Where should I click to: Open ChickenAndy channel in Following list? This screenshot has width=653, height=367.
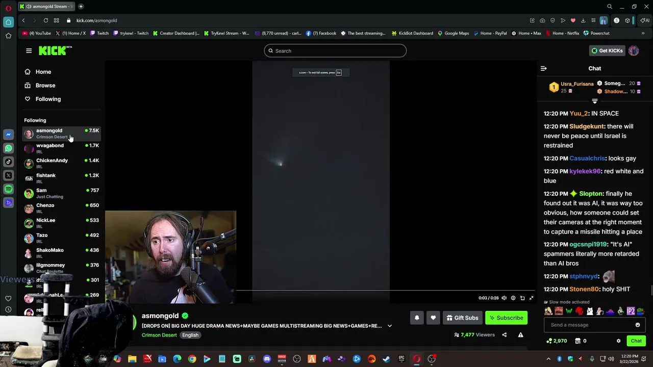pyautogui.click(x=61, y=163)
